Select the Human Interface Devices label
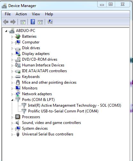This screenshot has width=133, height=161. [43, 65]
